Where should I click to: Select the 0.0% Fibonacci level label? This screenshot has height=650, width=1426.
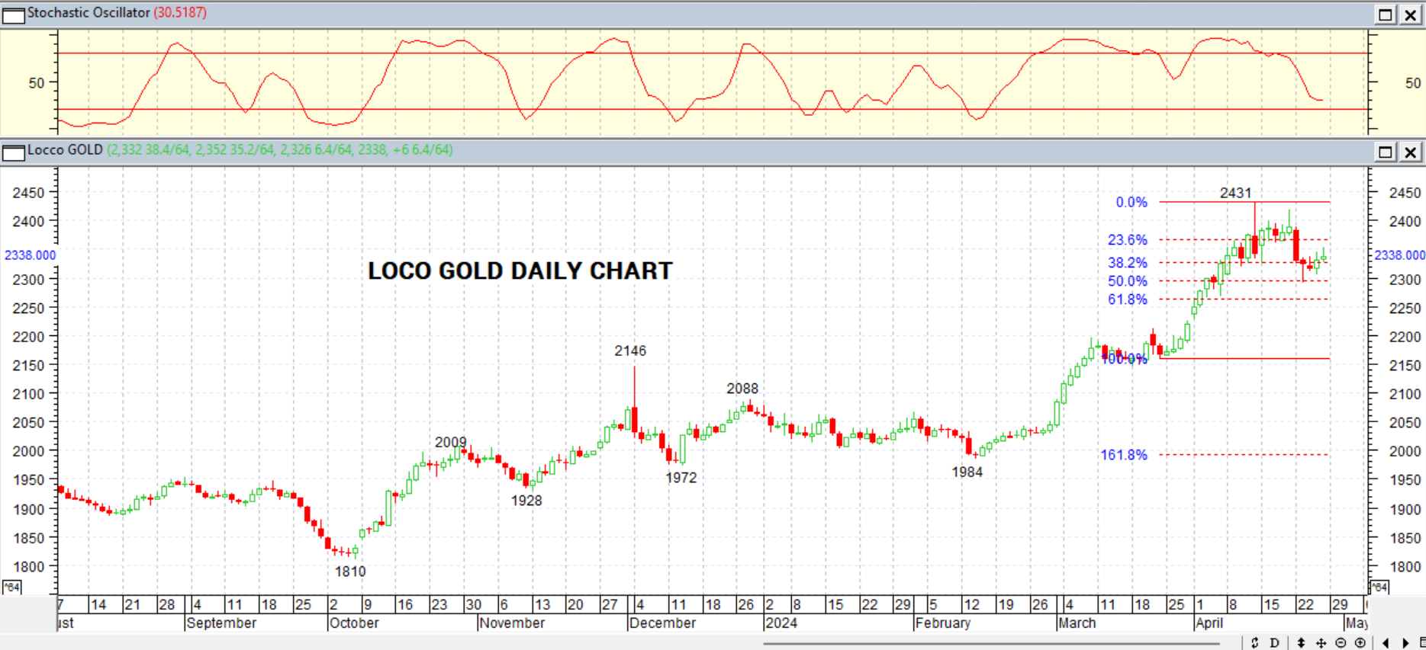pyautogui.click(x=1131, y=203)
